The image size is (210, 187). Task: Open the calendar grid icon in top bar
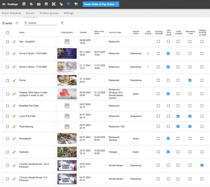(x=46, y=4)
